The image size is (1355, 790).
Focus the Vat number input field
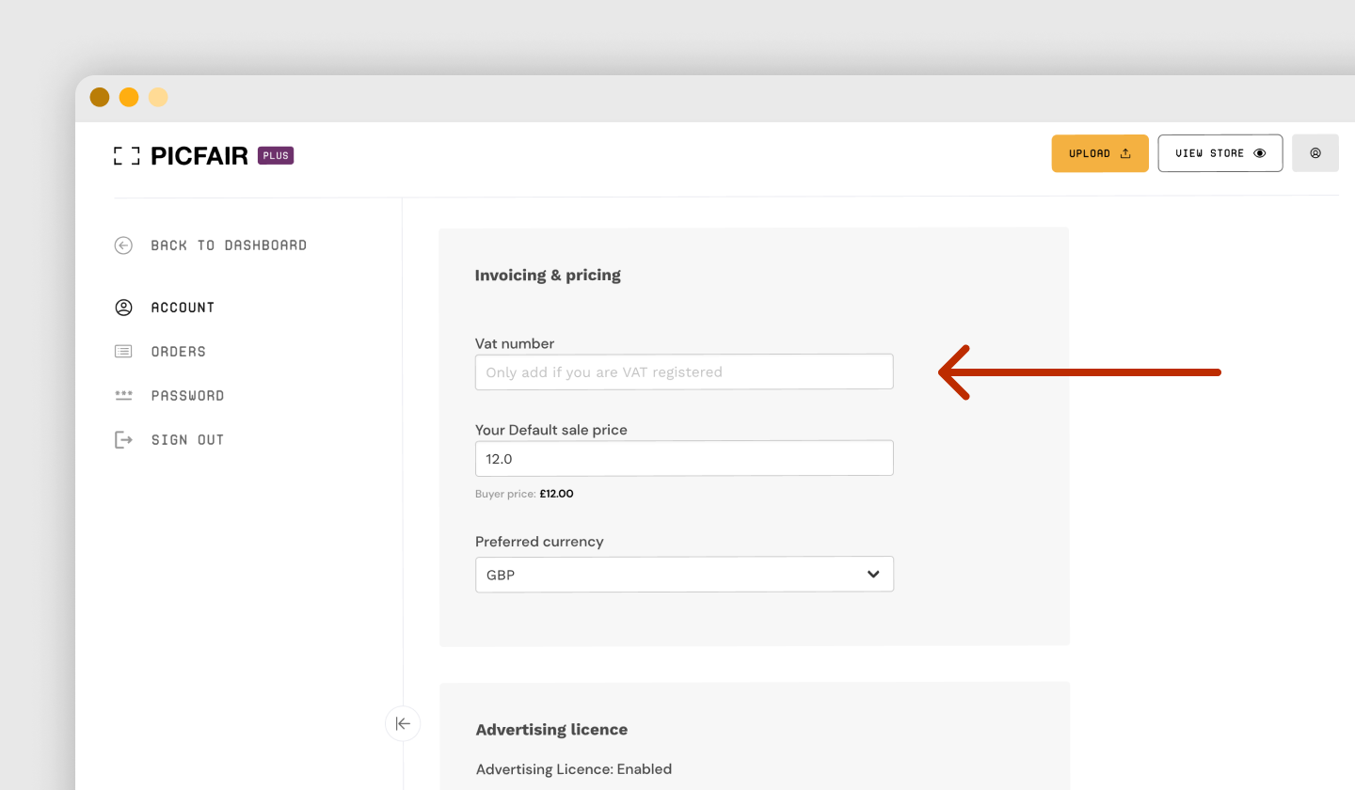tap(684, 371)
